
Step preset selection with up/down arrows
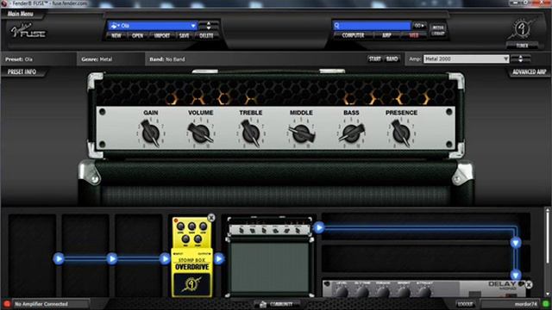209,26
